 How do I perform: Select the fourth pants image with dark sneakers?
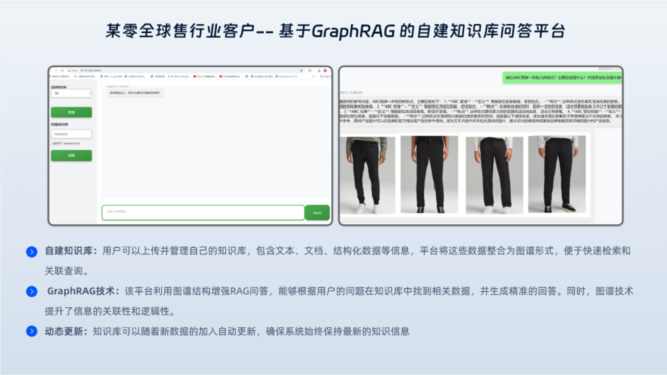point(557,174)
